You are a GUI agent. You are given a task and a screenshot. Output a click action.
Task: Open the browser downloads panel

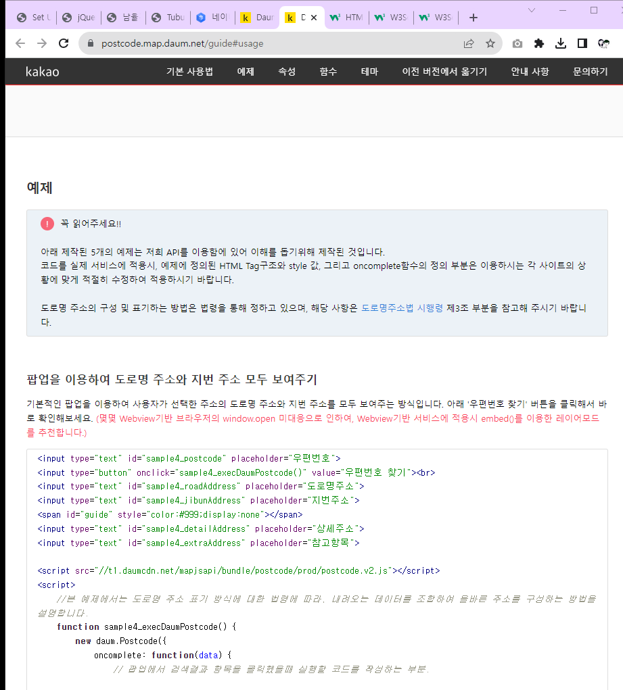[561, 43]
